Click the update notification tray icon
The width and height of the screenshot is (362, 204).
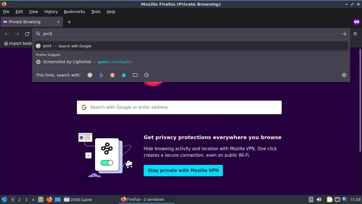point(344,199)
